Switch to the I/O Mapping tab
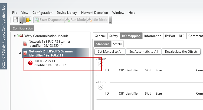Image resolution: width=203 pixels, height=110 pixels. click(131, 36)
